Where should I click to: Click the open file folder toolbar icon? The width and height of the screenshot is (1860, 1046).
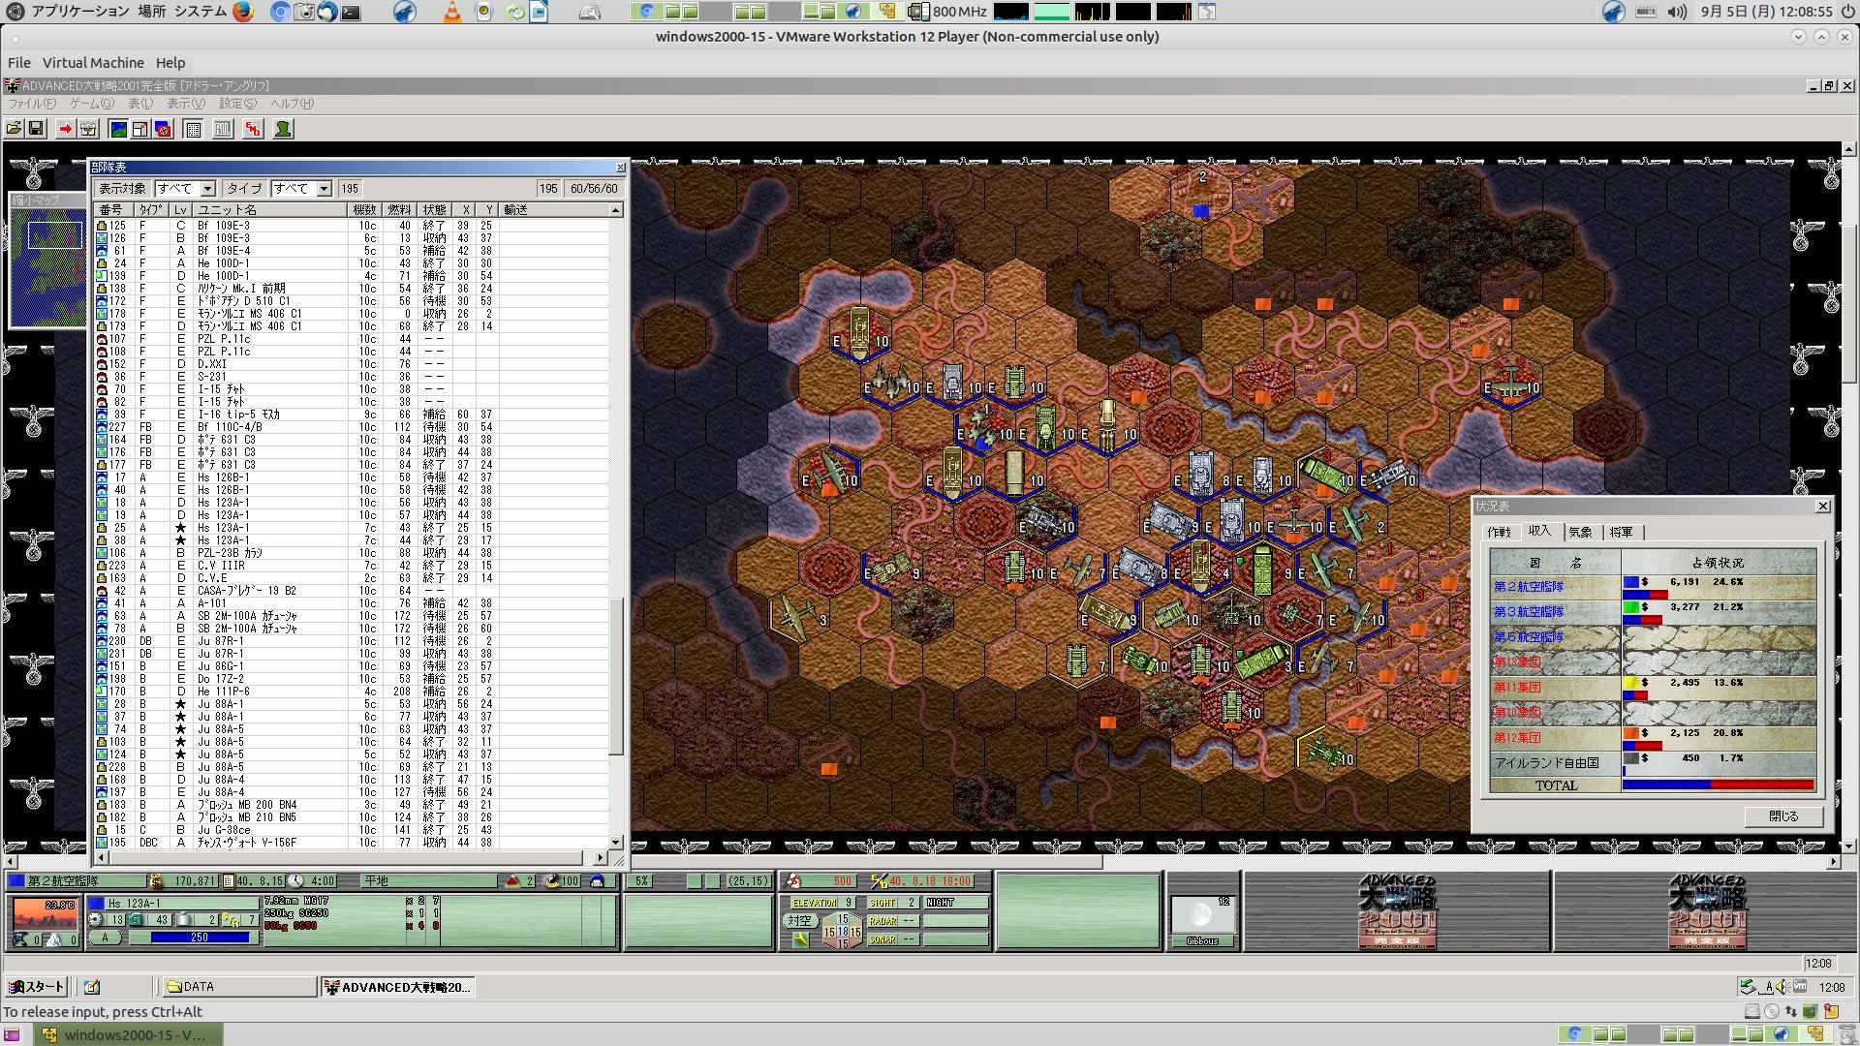[x=15, y=129]
